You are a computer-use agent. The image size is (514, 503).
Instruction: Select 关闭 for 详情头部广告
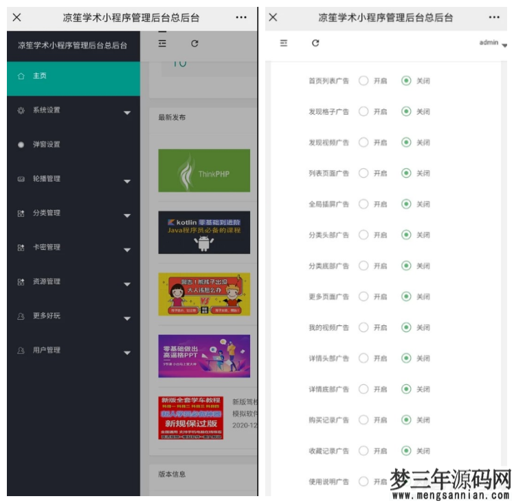pyautogui.click(x=406, y=358)
